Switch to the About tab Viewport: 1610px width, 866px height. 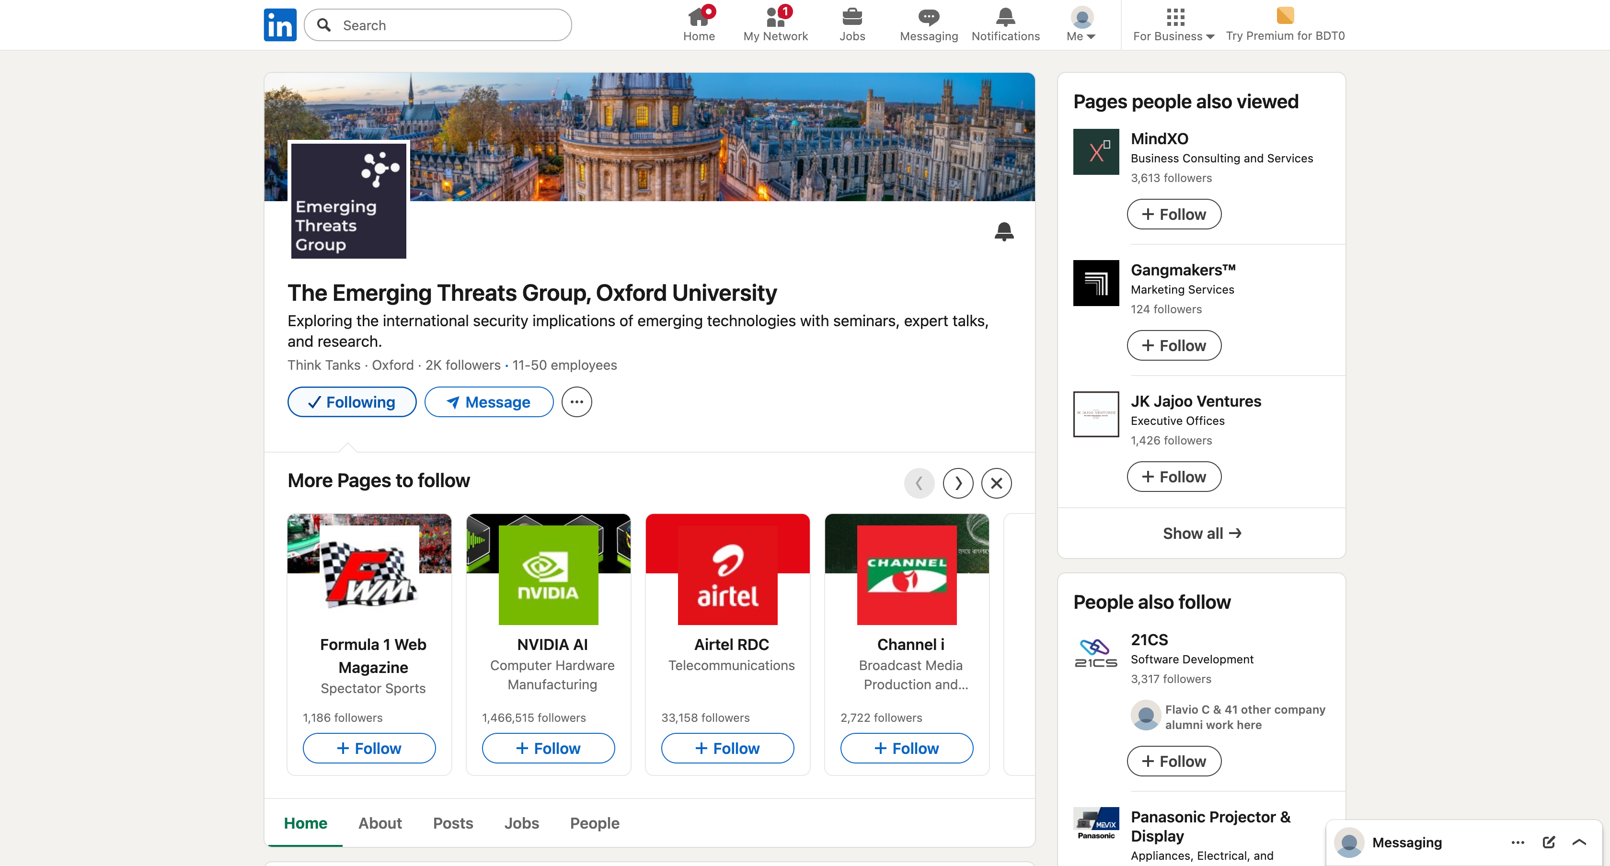(x=380, y=823)
